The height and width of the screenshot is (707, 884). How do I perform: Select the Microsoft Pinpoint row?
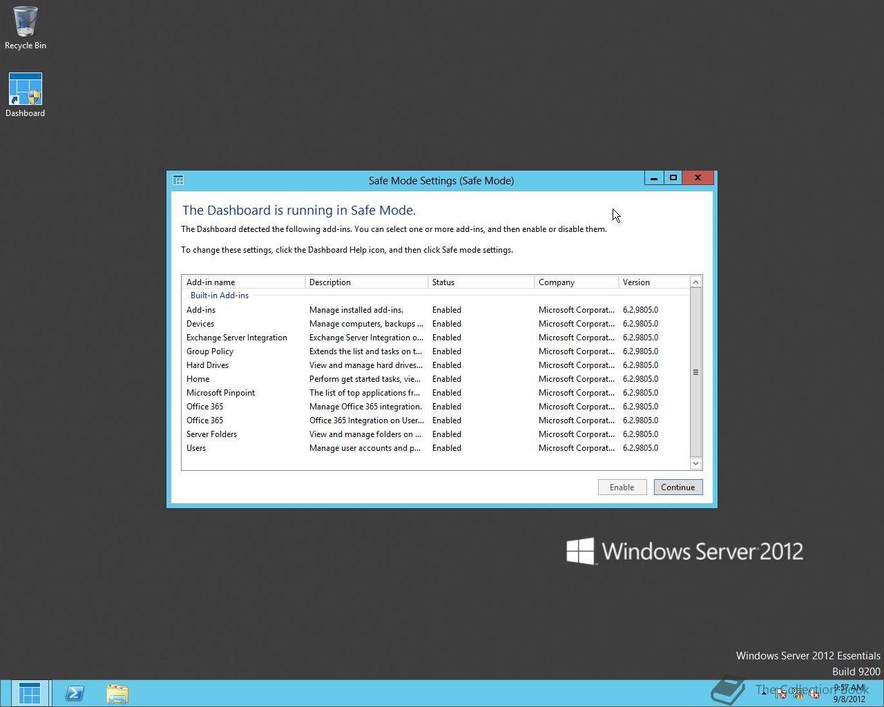(436, 392)
